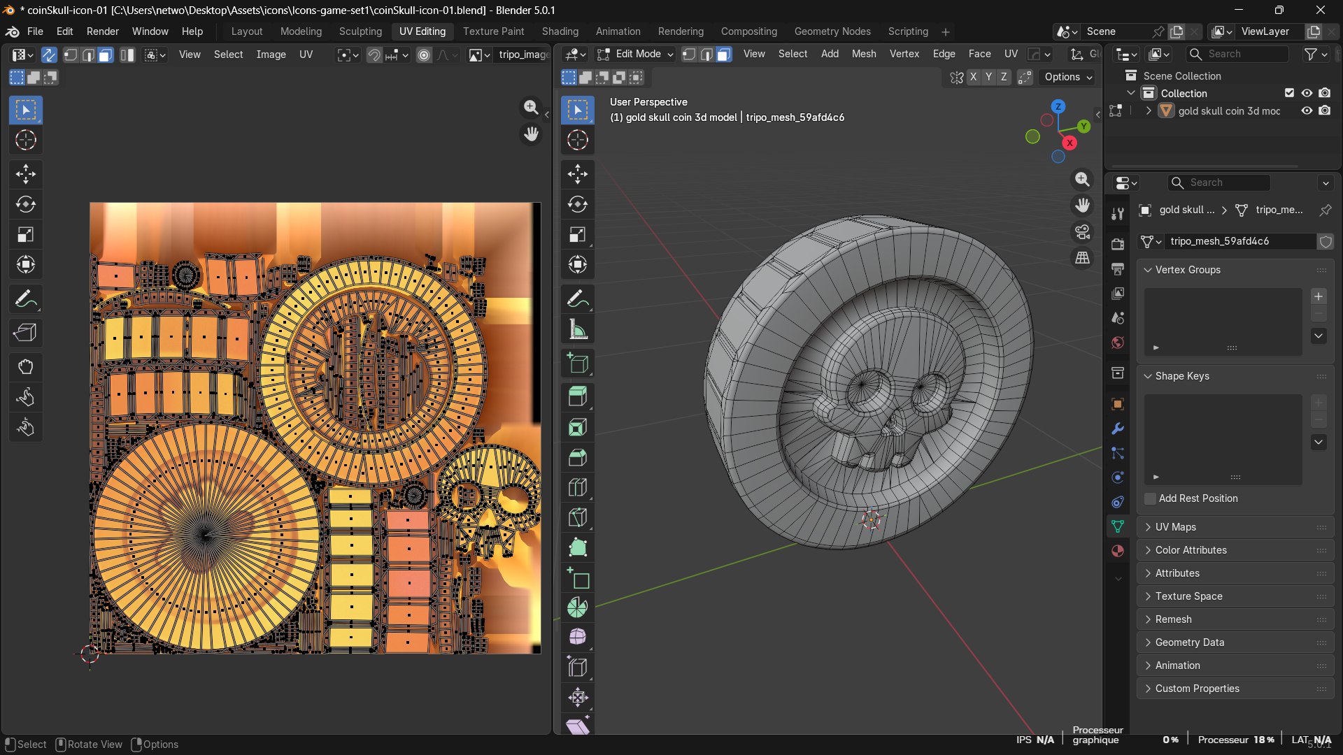The height and width of the screenshot is (755, 1343).
Task: Toggle UV sync selection button
Action: pyautogui.click(x=49, y=55)
